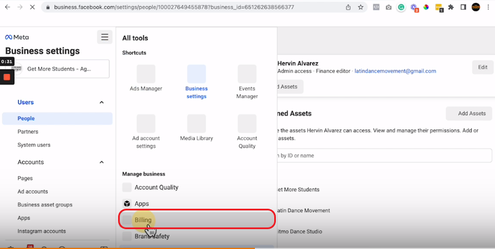The width and height of the screenshot is (495, 249).
Task: Click the Add Assets button beside Assigned Assets
Action: [x=469, y=113]
